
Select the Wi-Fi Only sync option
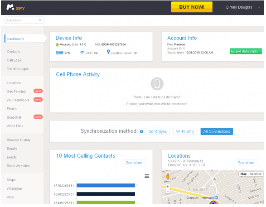185,131
